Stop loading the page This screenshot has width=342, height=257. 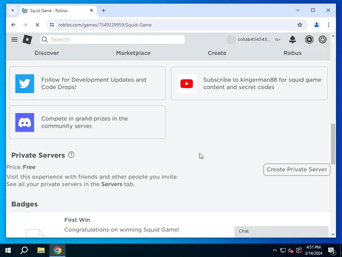point(37,25)
